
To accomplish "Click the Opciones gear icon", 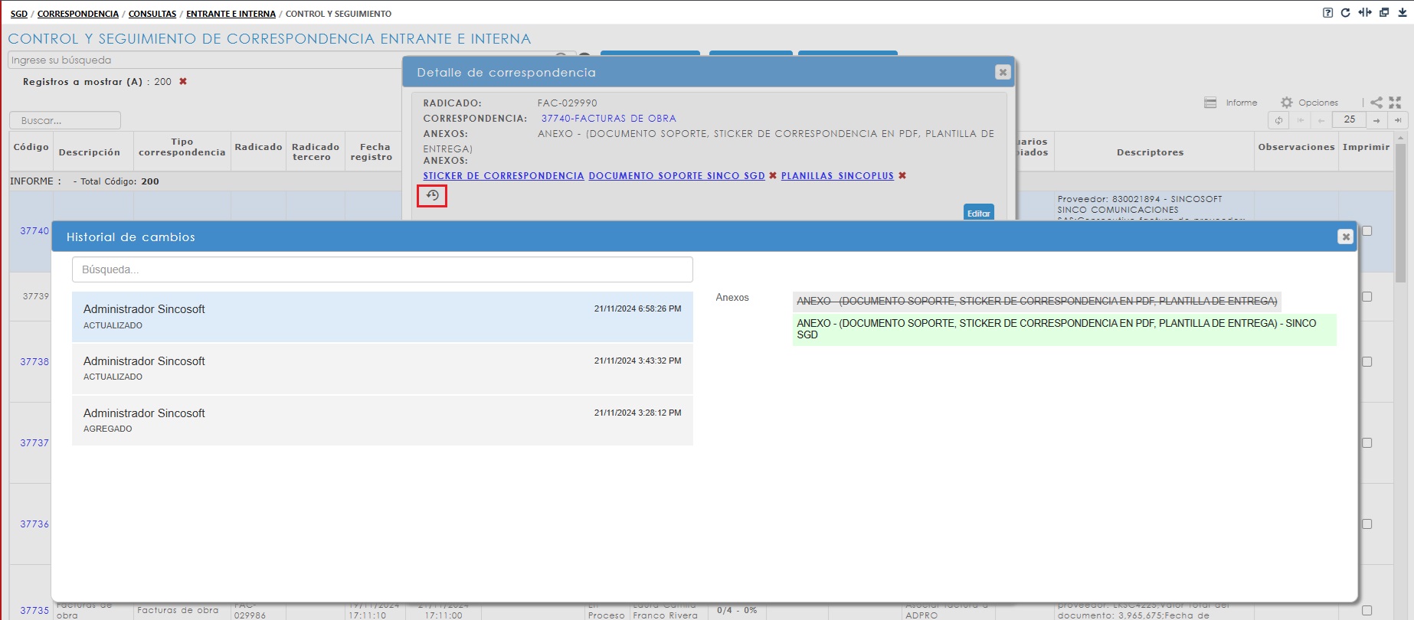I will [1287, 103].
